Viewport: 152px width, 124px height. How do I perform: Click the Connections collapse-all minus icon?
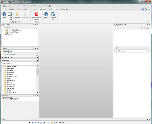pyautogui.click(x=7, y=28)
